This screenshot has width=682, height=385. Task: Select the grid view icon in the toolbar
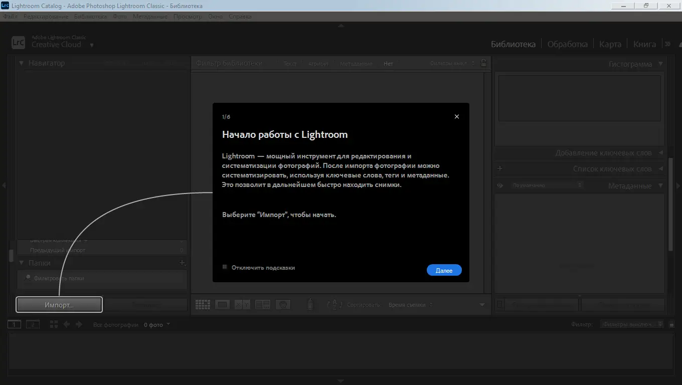(203, 304)
